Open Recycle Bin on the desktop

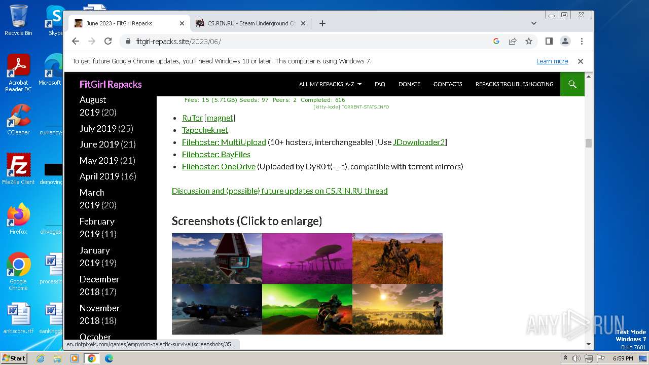18,20
